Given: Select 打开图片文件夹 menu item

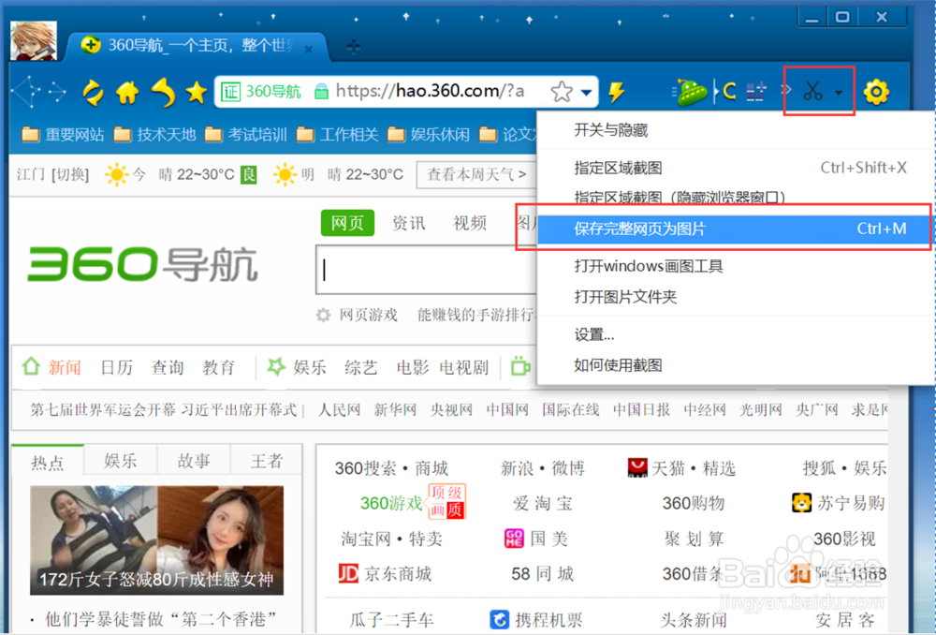Looking at the screenshot, I should [736, 297].
